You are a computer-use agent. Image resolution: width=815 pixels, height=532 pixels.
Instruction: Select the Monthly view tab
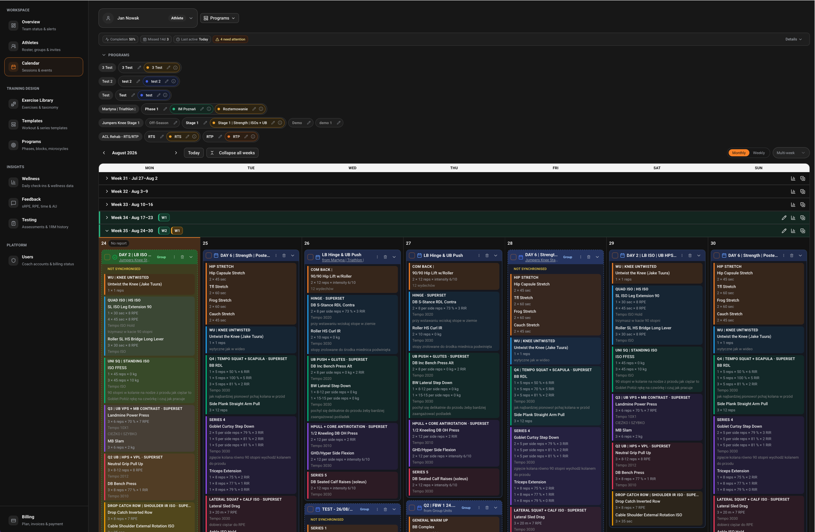(739, 153)
